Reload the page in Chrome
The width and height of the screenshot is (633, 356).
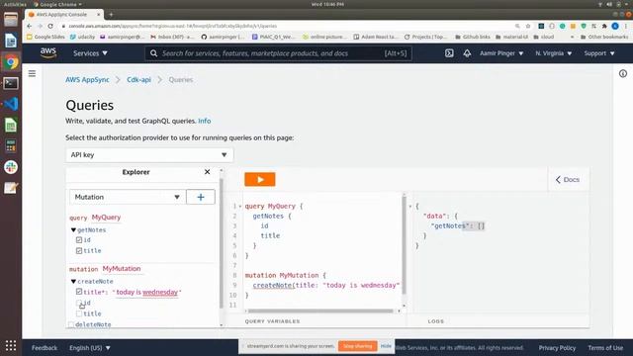[50, 26]
